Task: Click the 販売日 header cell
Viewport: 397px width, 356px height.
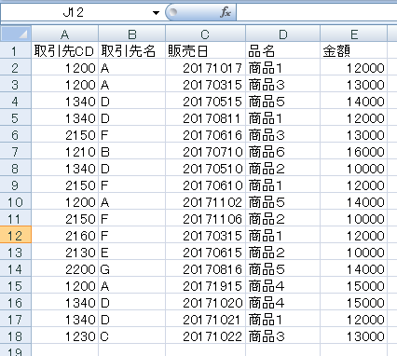Action: point(205,51)
